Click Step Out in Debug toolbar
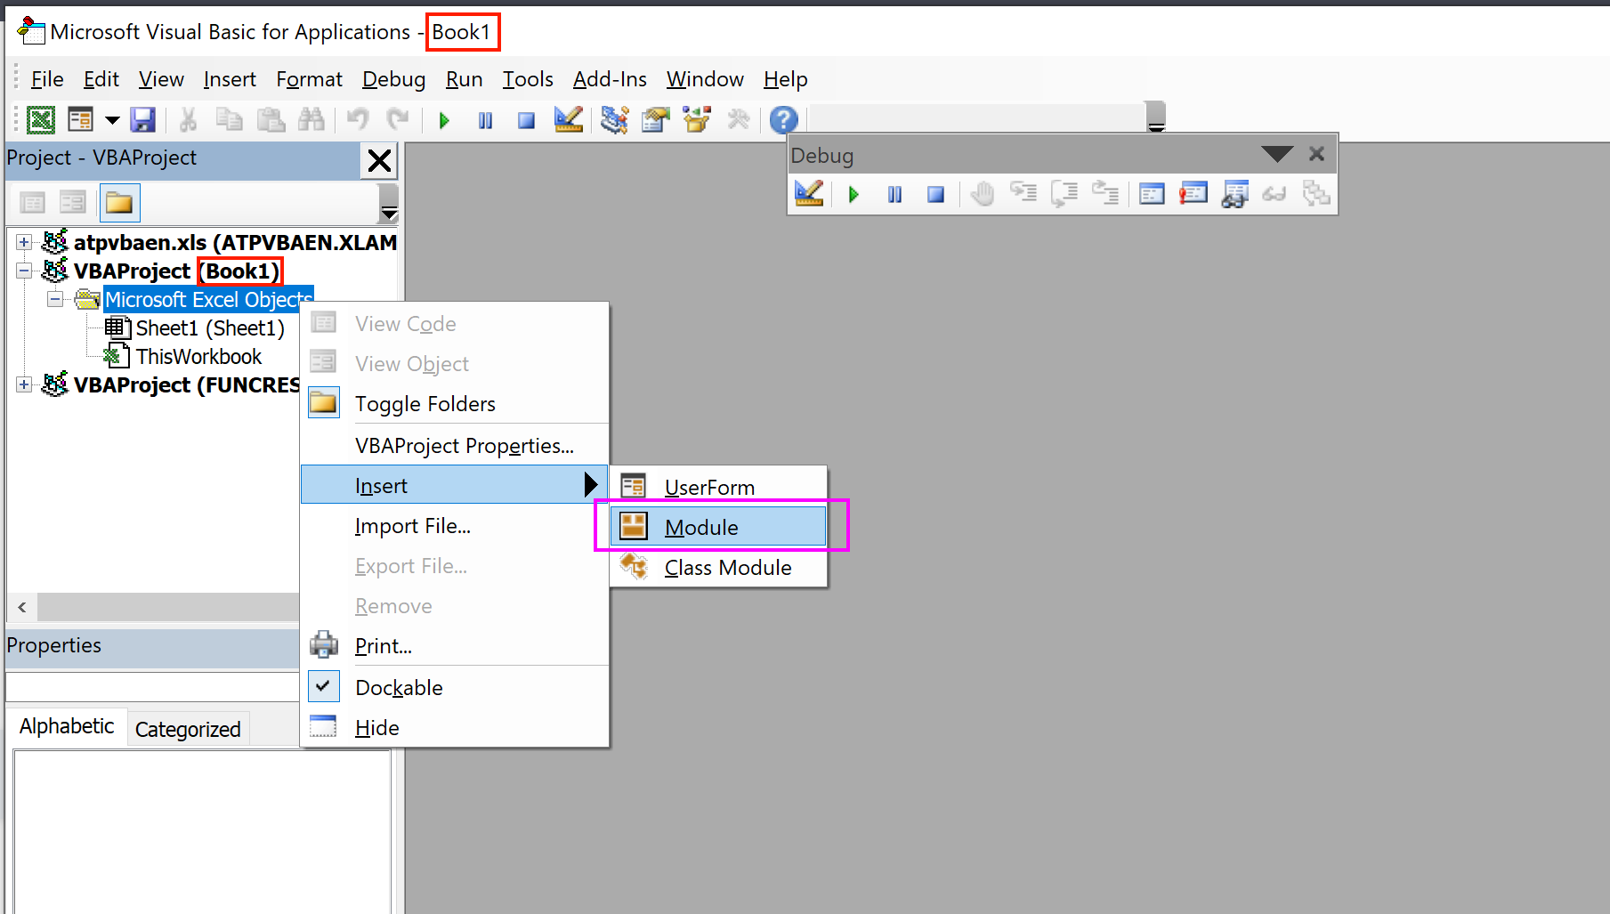Screen dimensions: 1610x914 click(x=1105, y=193)
